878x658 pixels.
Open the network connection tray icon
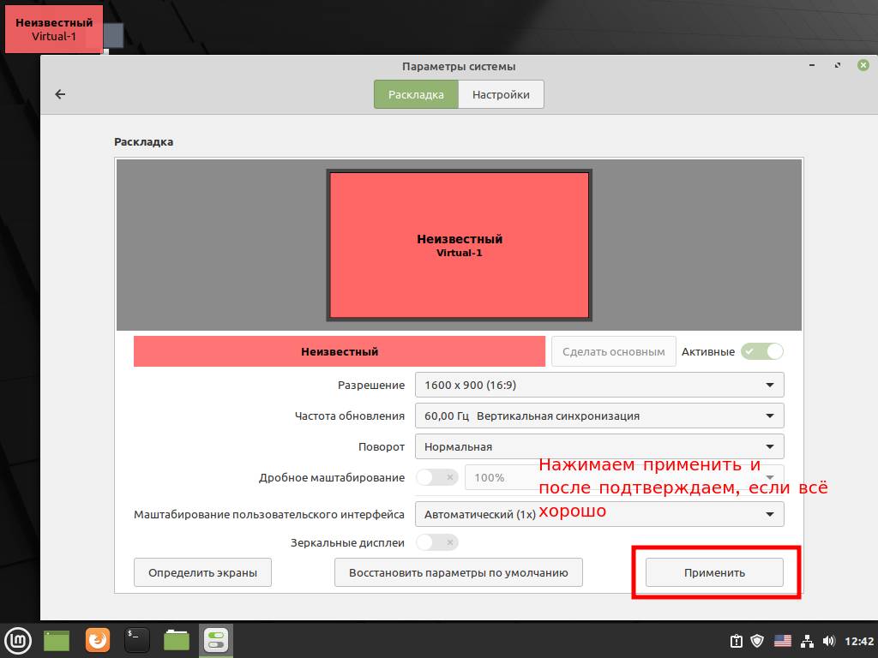click(806, 640)
